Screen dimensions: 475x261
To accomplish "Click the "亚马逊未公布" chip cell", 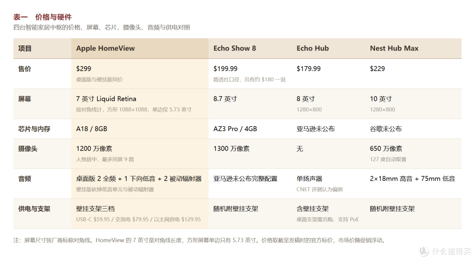I will click(316, 129).
